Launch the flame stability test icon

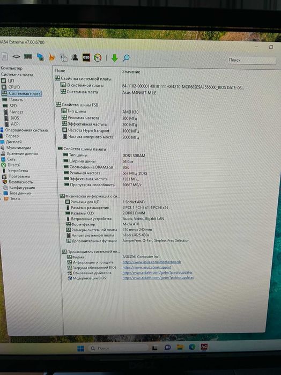pyautogui.click(x=51, y=57)
